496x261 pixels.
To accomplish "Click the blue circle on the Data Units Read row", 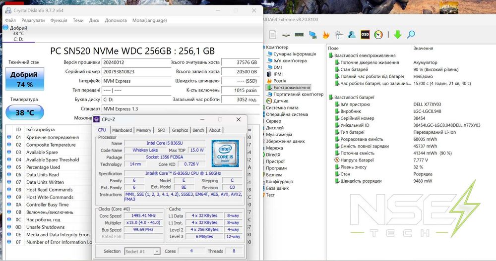I will (9, 174).
